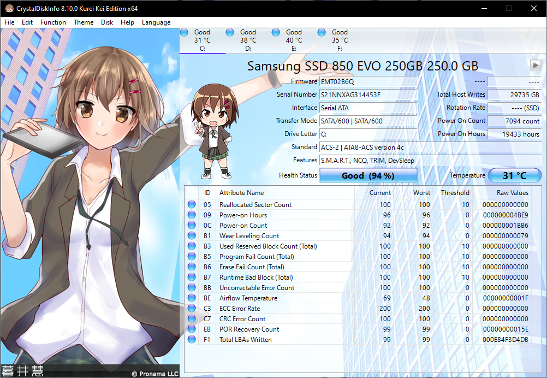The height and width of the screenshot is (378, 547).
Task: Select drive F: status orb
Action: point(322,32)
